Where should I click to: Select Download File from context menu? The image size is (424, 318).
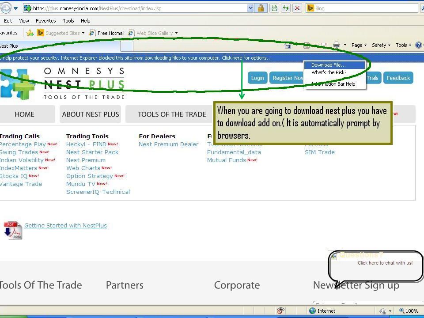(x=334, y=65)
